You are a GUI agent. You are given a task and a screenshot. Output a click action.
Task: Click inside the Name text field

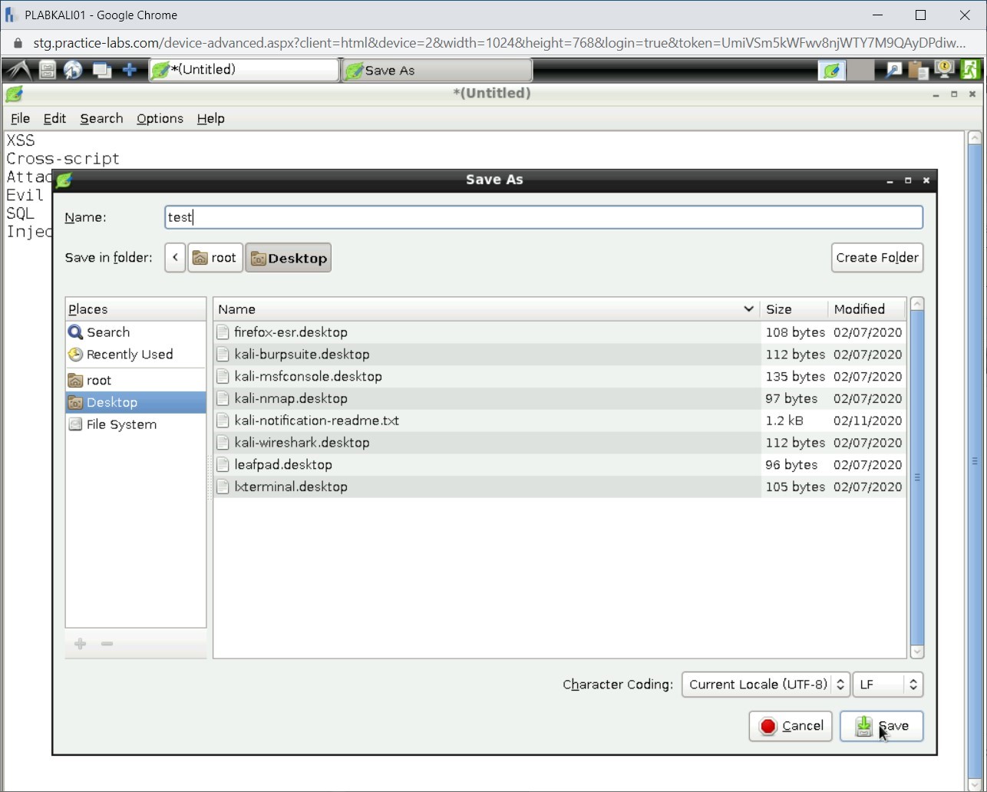pos(460,217)
